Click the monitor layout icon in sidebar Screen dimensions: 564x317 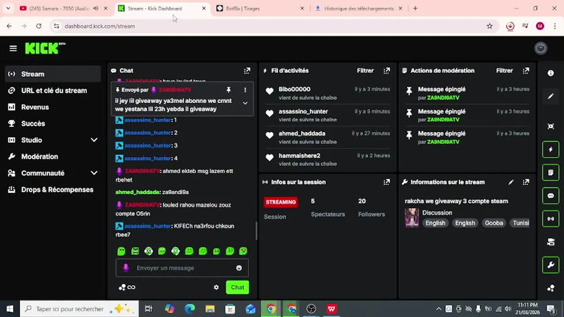pos(551,242)
